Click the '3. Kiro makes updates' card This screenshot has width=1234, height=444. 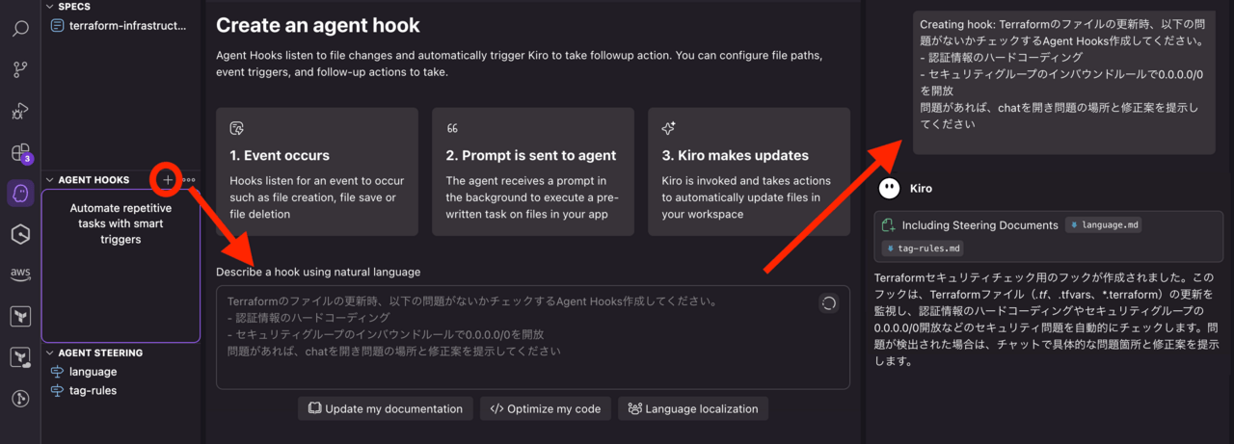(749, 171)
